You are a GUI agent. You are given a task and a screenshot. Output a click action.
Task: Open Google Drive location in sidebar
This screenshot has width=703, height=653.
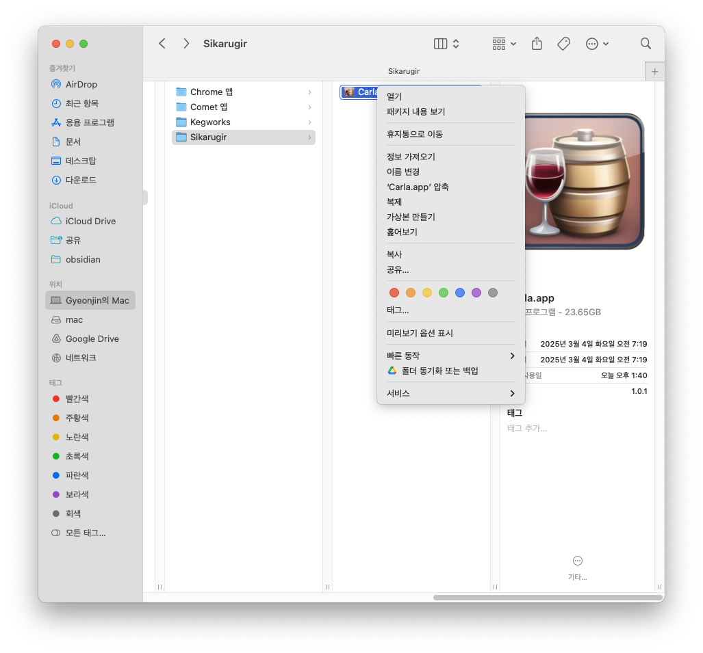92,338
